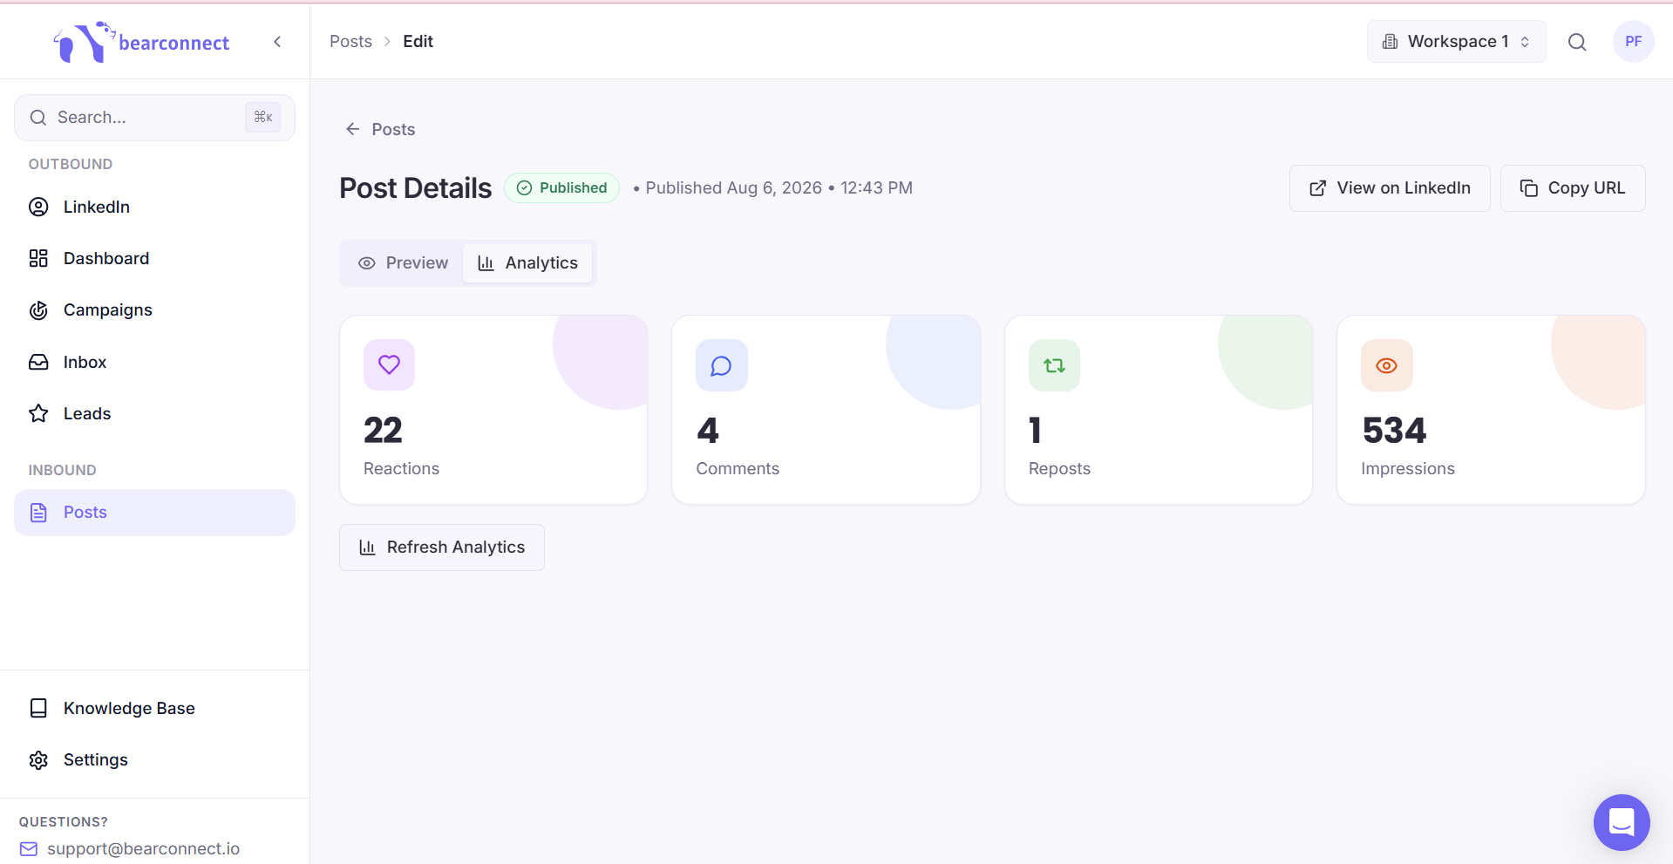
Task: Click the bearconnect logo
Action: click(x=141, y=42)
